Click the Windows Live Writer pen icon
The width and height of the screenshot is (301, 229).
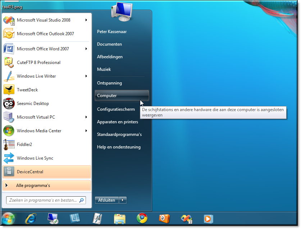tap(9, 76)
